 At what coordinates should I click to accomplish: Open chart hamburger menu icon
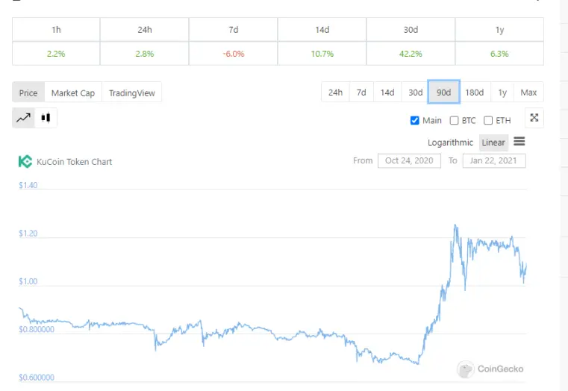click(519, 142)
